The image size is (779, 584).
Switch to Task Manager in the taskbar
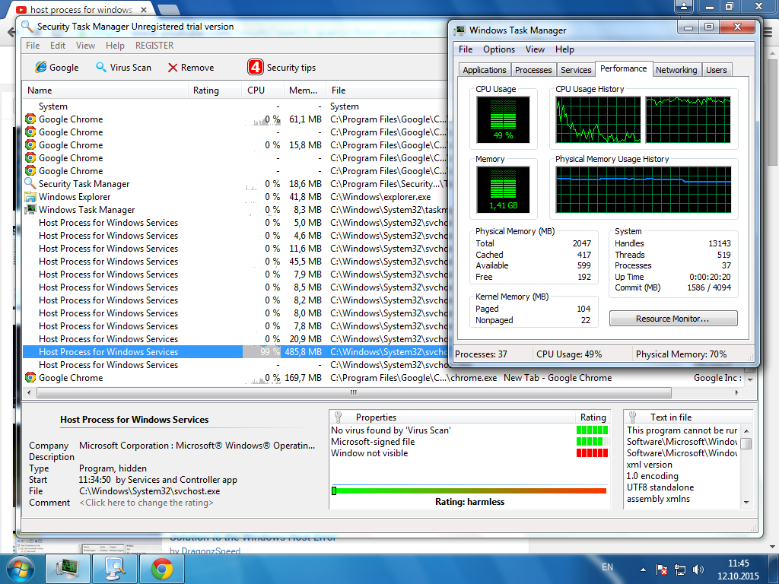(x=68, y=569)
